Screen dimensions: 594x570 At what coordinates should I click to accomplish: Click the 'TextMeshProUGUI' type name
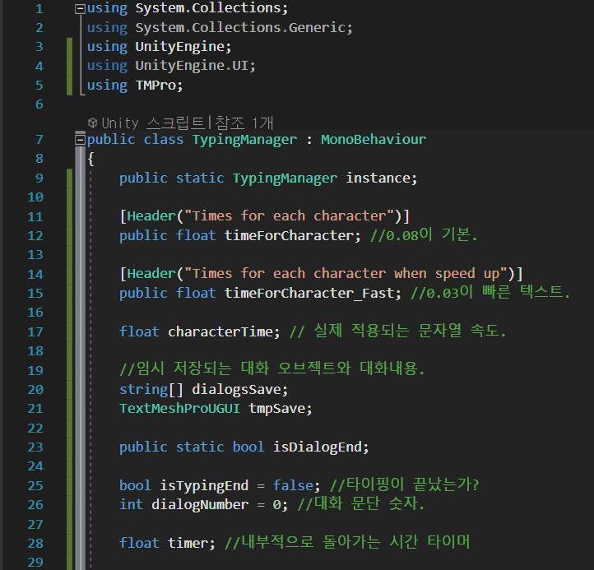coord(179,409)
